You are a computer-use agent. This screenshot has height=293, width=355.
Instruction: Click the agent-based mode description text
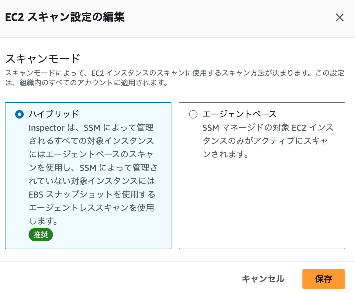tap(267, 140)
